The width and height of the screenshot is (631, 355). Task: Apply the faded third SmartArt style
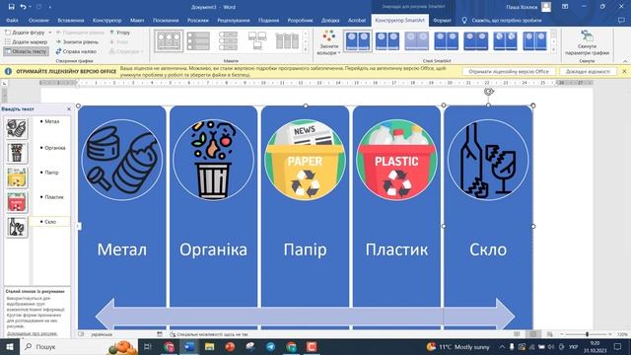click(x=416, y=41)
